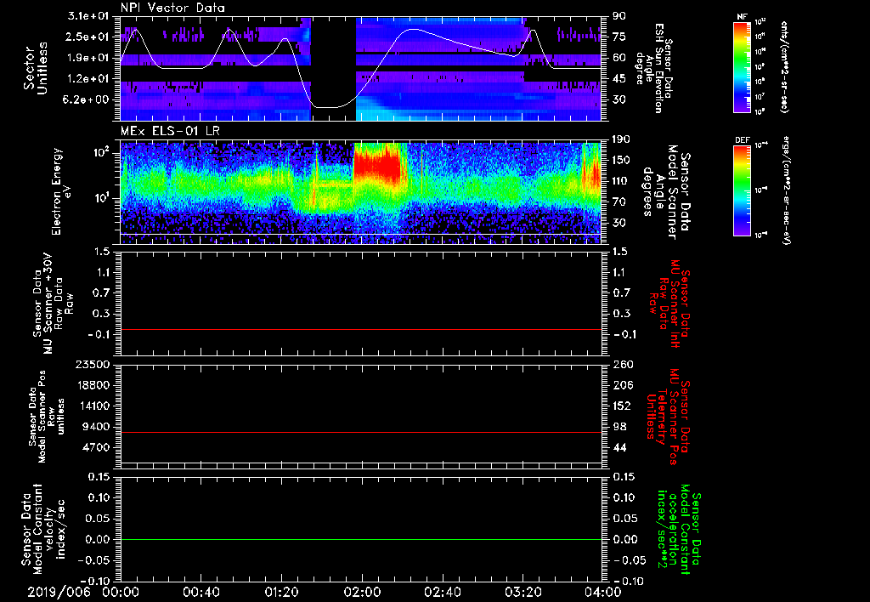Click the 9400 scanner position tick
Viewport: 870px width, 602px height.
click(x=95, y=427)
